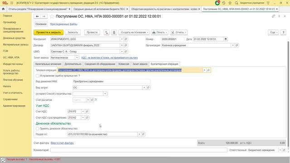The width and height of the screenshot is (290, 163).
Task: Open Счет расчетов record via open icon
Action: point(92,100)
